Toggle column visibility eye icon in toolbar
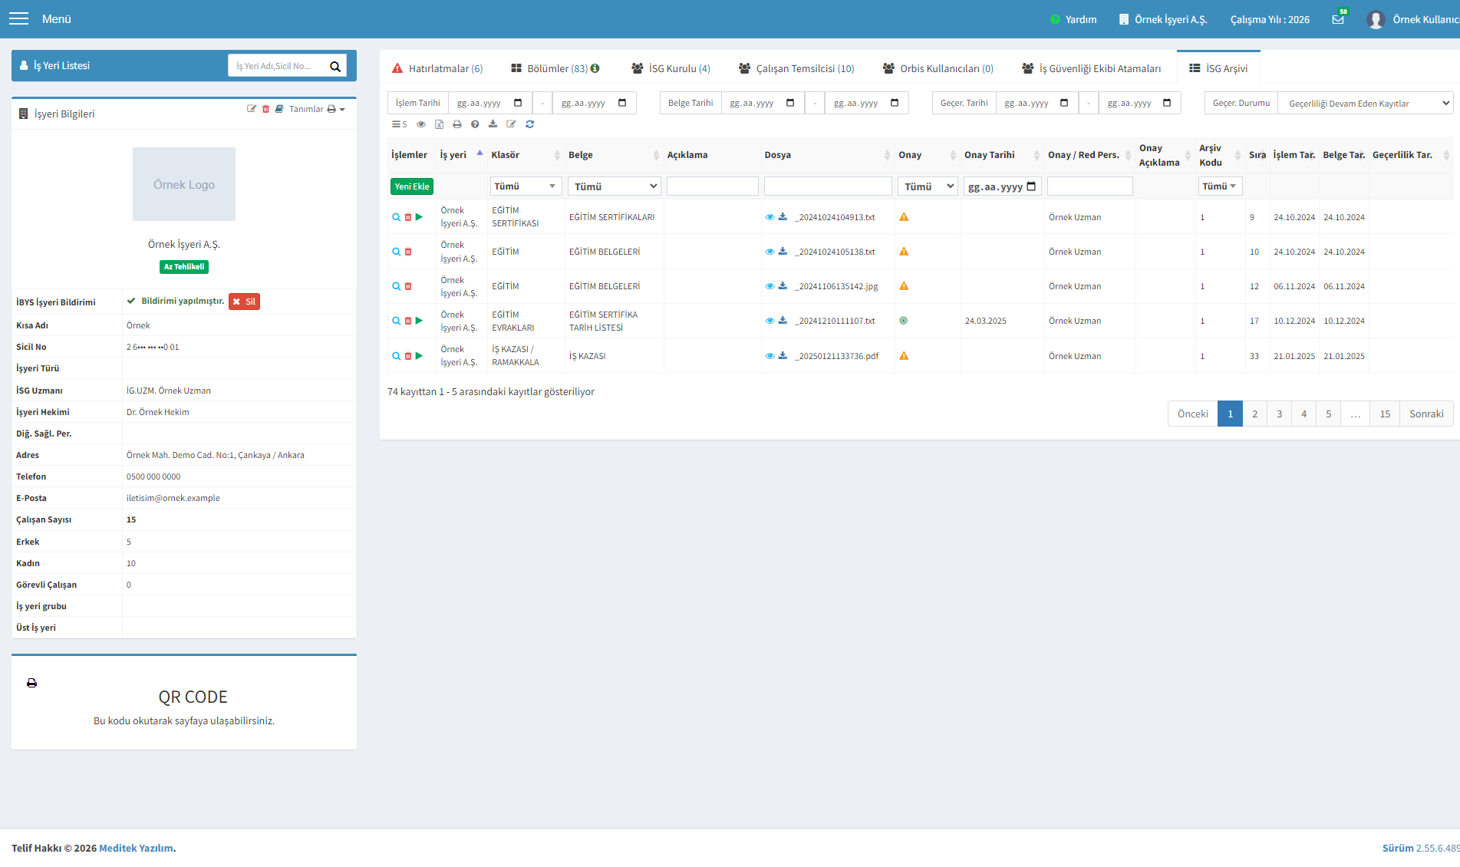This screenshot has height=867, width=1460. click(420, 124)
